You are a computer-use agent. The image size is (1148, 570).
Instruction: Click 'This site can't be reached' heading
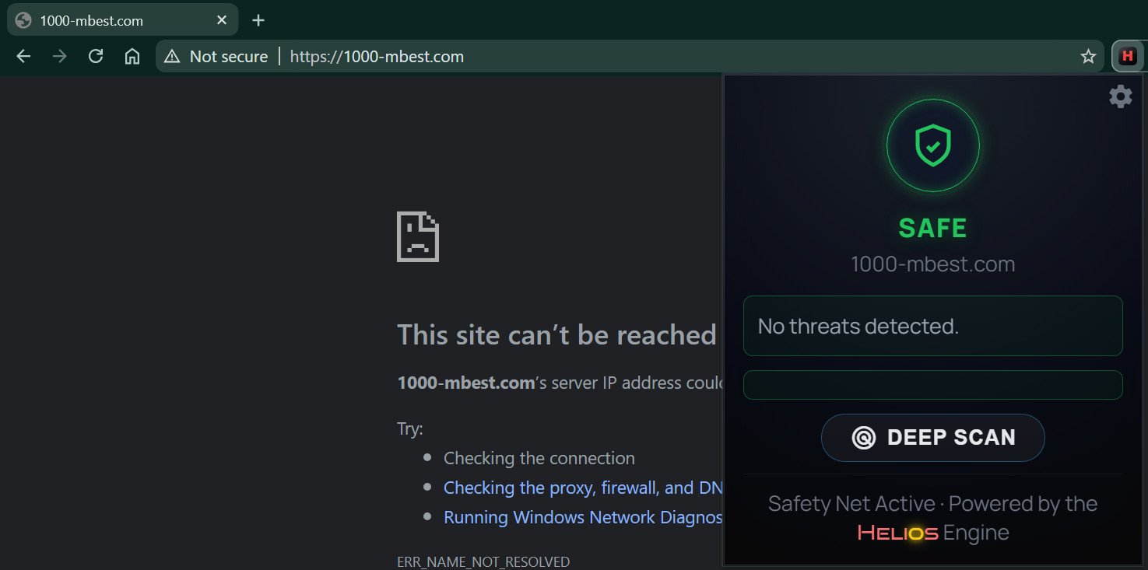(x=556, y=335)
